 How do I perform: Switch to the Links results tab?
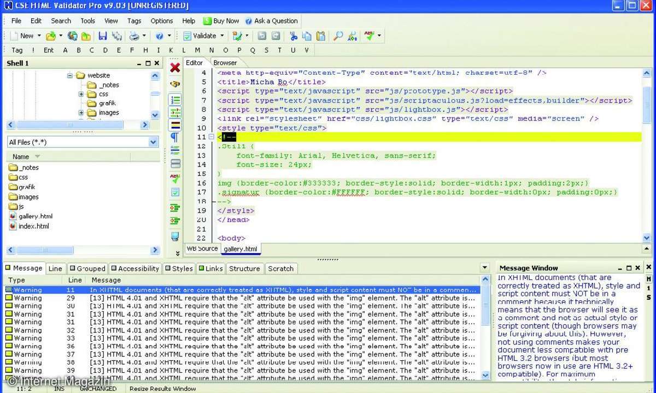[210, 269]
